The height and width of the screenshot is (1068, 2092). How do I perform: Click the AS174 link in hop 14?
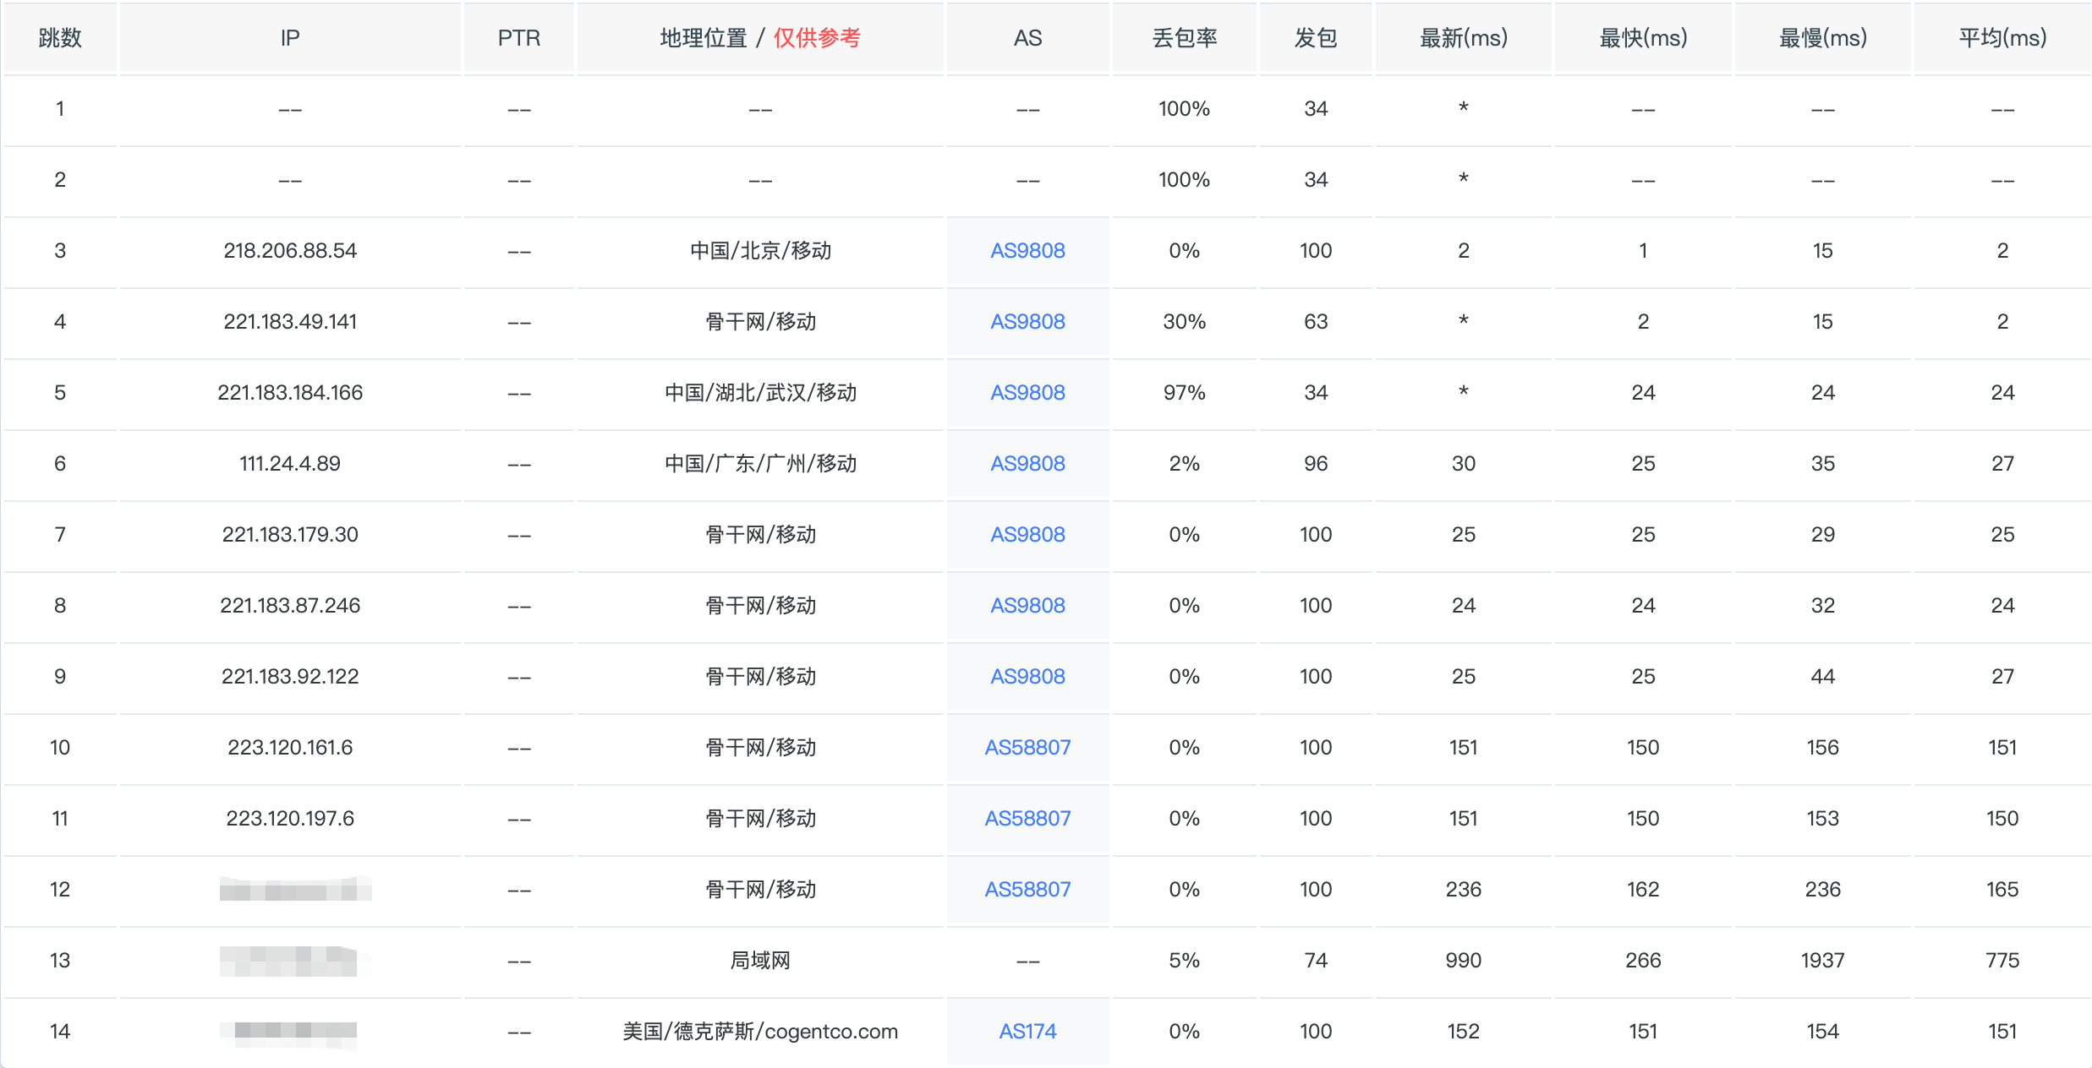[1027, 1032]
